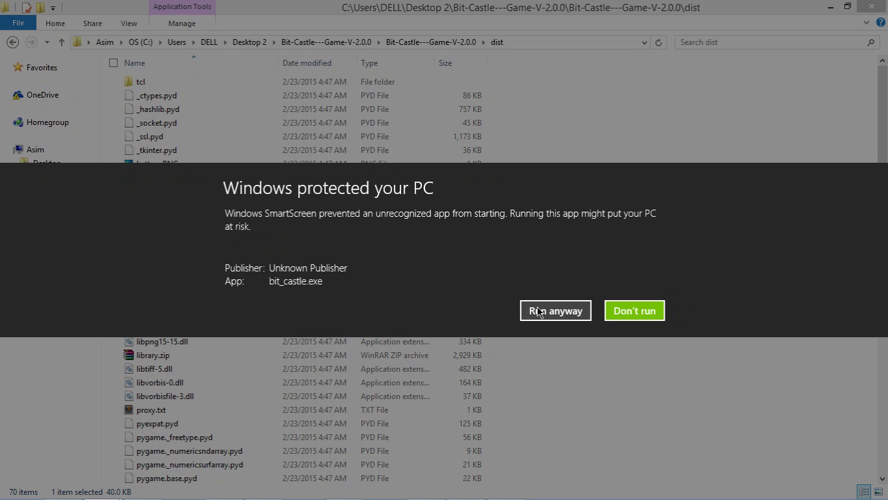Sort by the Type column header
Viewport: 888px width, 500px height.
(x=369, y=63)
